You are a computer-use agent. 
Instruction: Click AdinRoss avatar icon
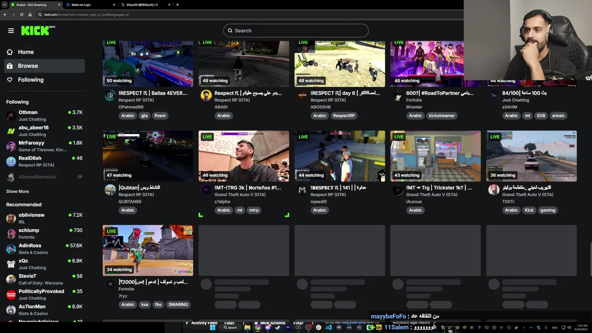coord(11,249)
